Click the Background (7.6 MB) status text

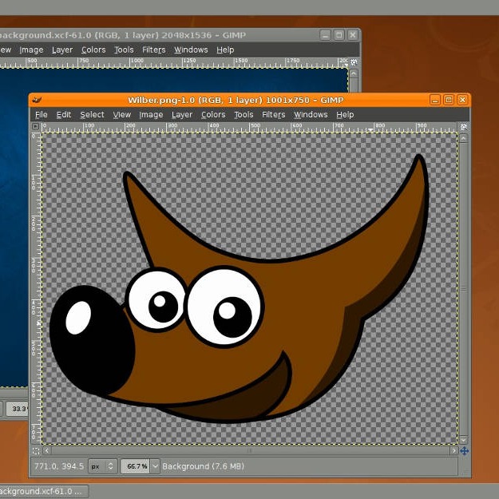pos(203,466)
